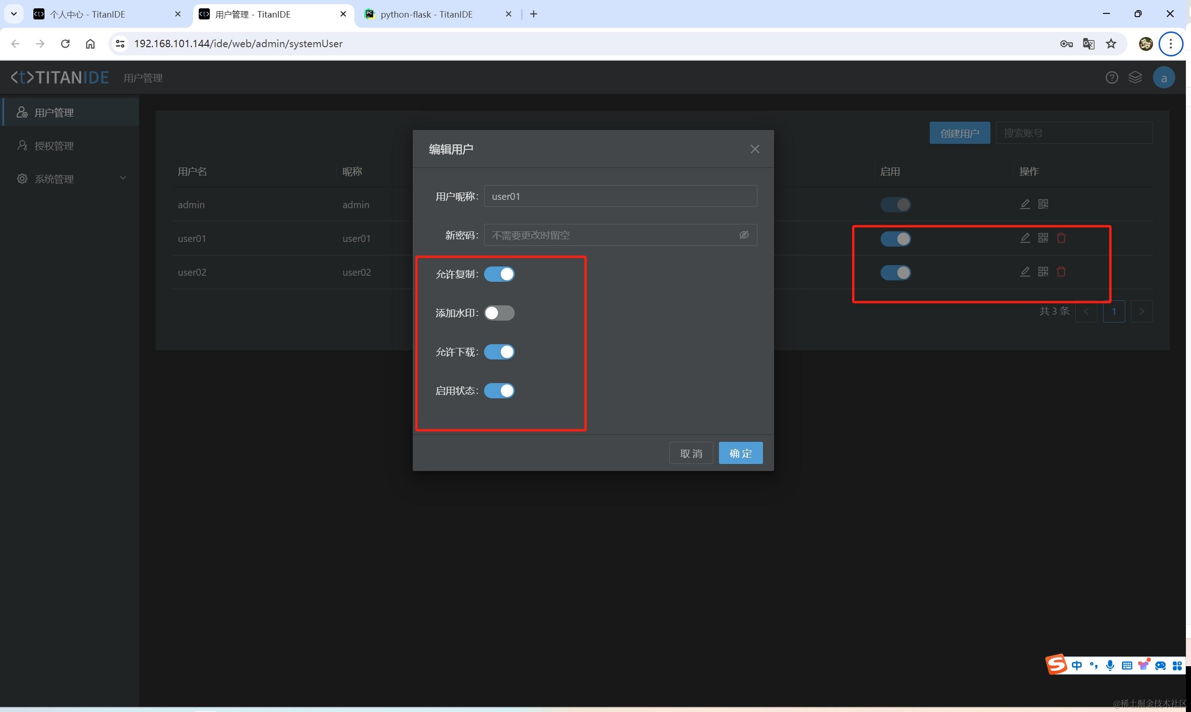The height and width of the screenshot is (712, 1191).
Task: Enable the 添加水印 switch
Action: tap(499, 313)
